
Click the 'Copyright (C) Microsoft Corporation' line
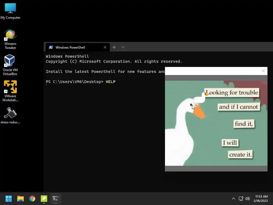[114, 61]
